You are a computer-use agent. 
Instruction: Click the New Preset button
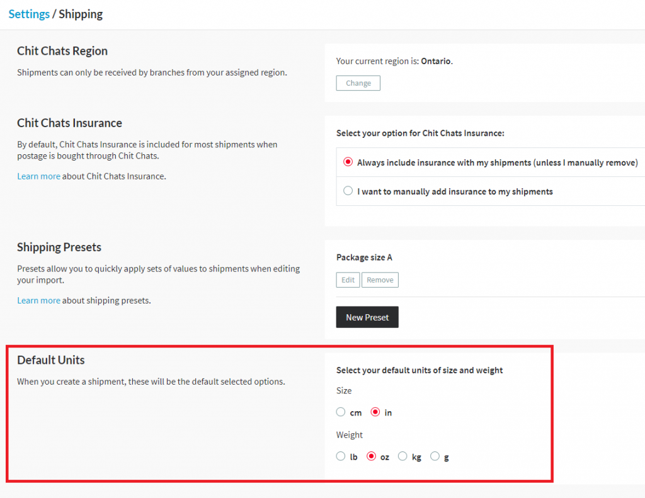pyautogui.click(x=367, y=317)
